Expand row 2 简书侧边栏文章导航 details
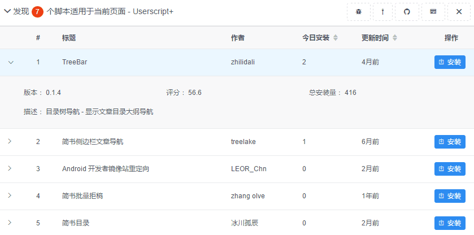474x235 pixels. (10, 141)
